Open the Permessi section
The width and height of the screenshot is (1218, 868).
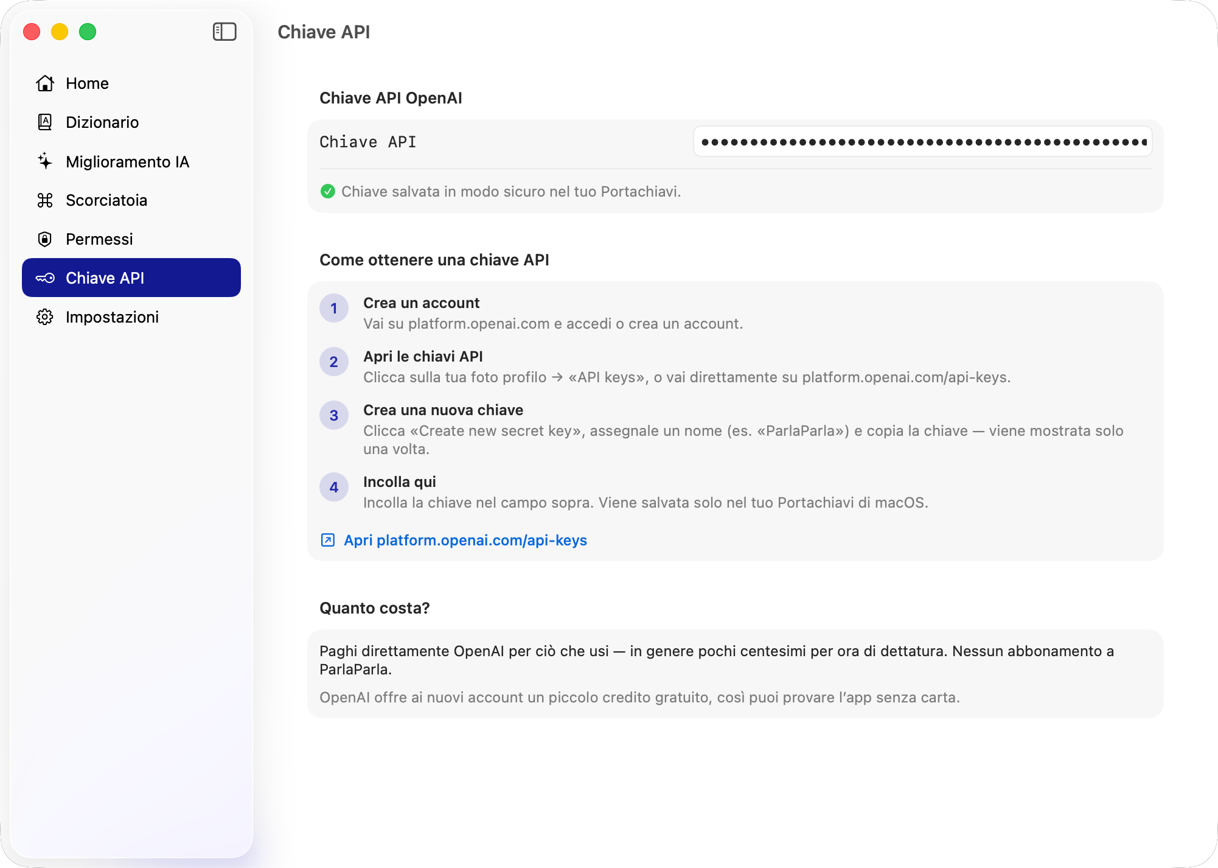[99, 239]
